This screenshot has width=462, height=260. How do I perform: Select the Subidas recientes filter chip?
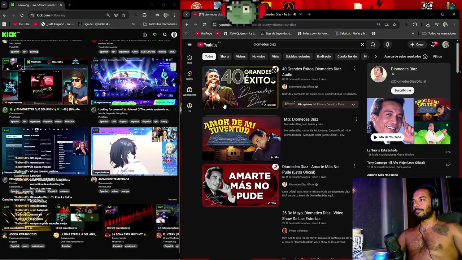coord(298,57)
